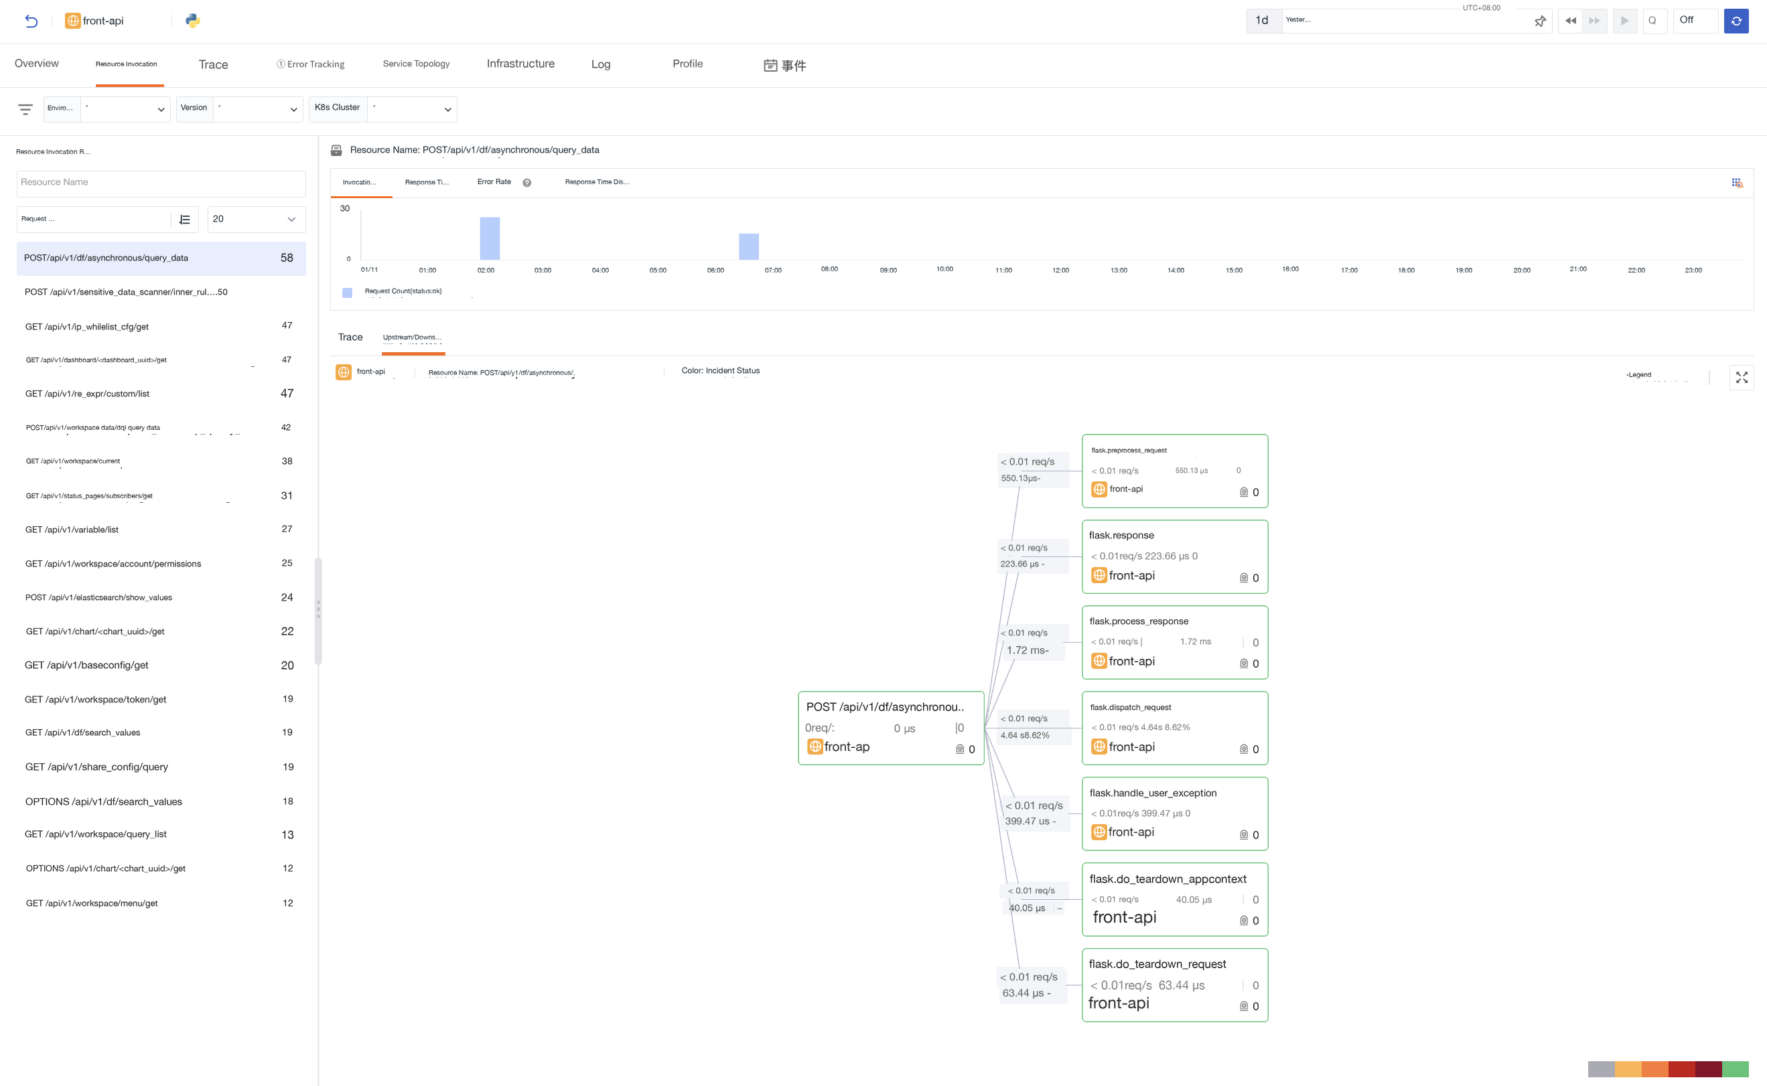
Task: Click the red legend color swatch
Action: [1681, 1069]
